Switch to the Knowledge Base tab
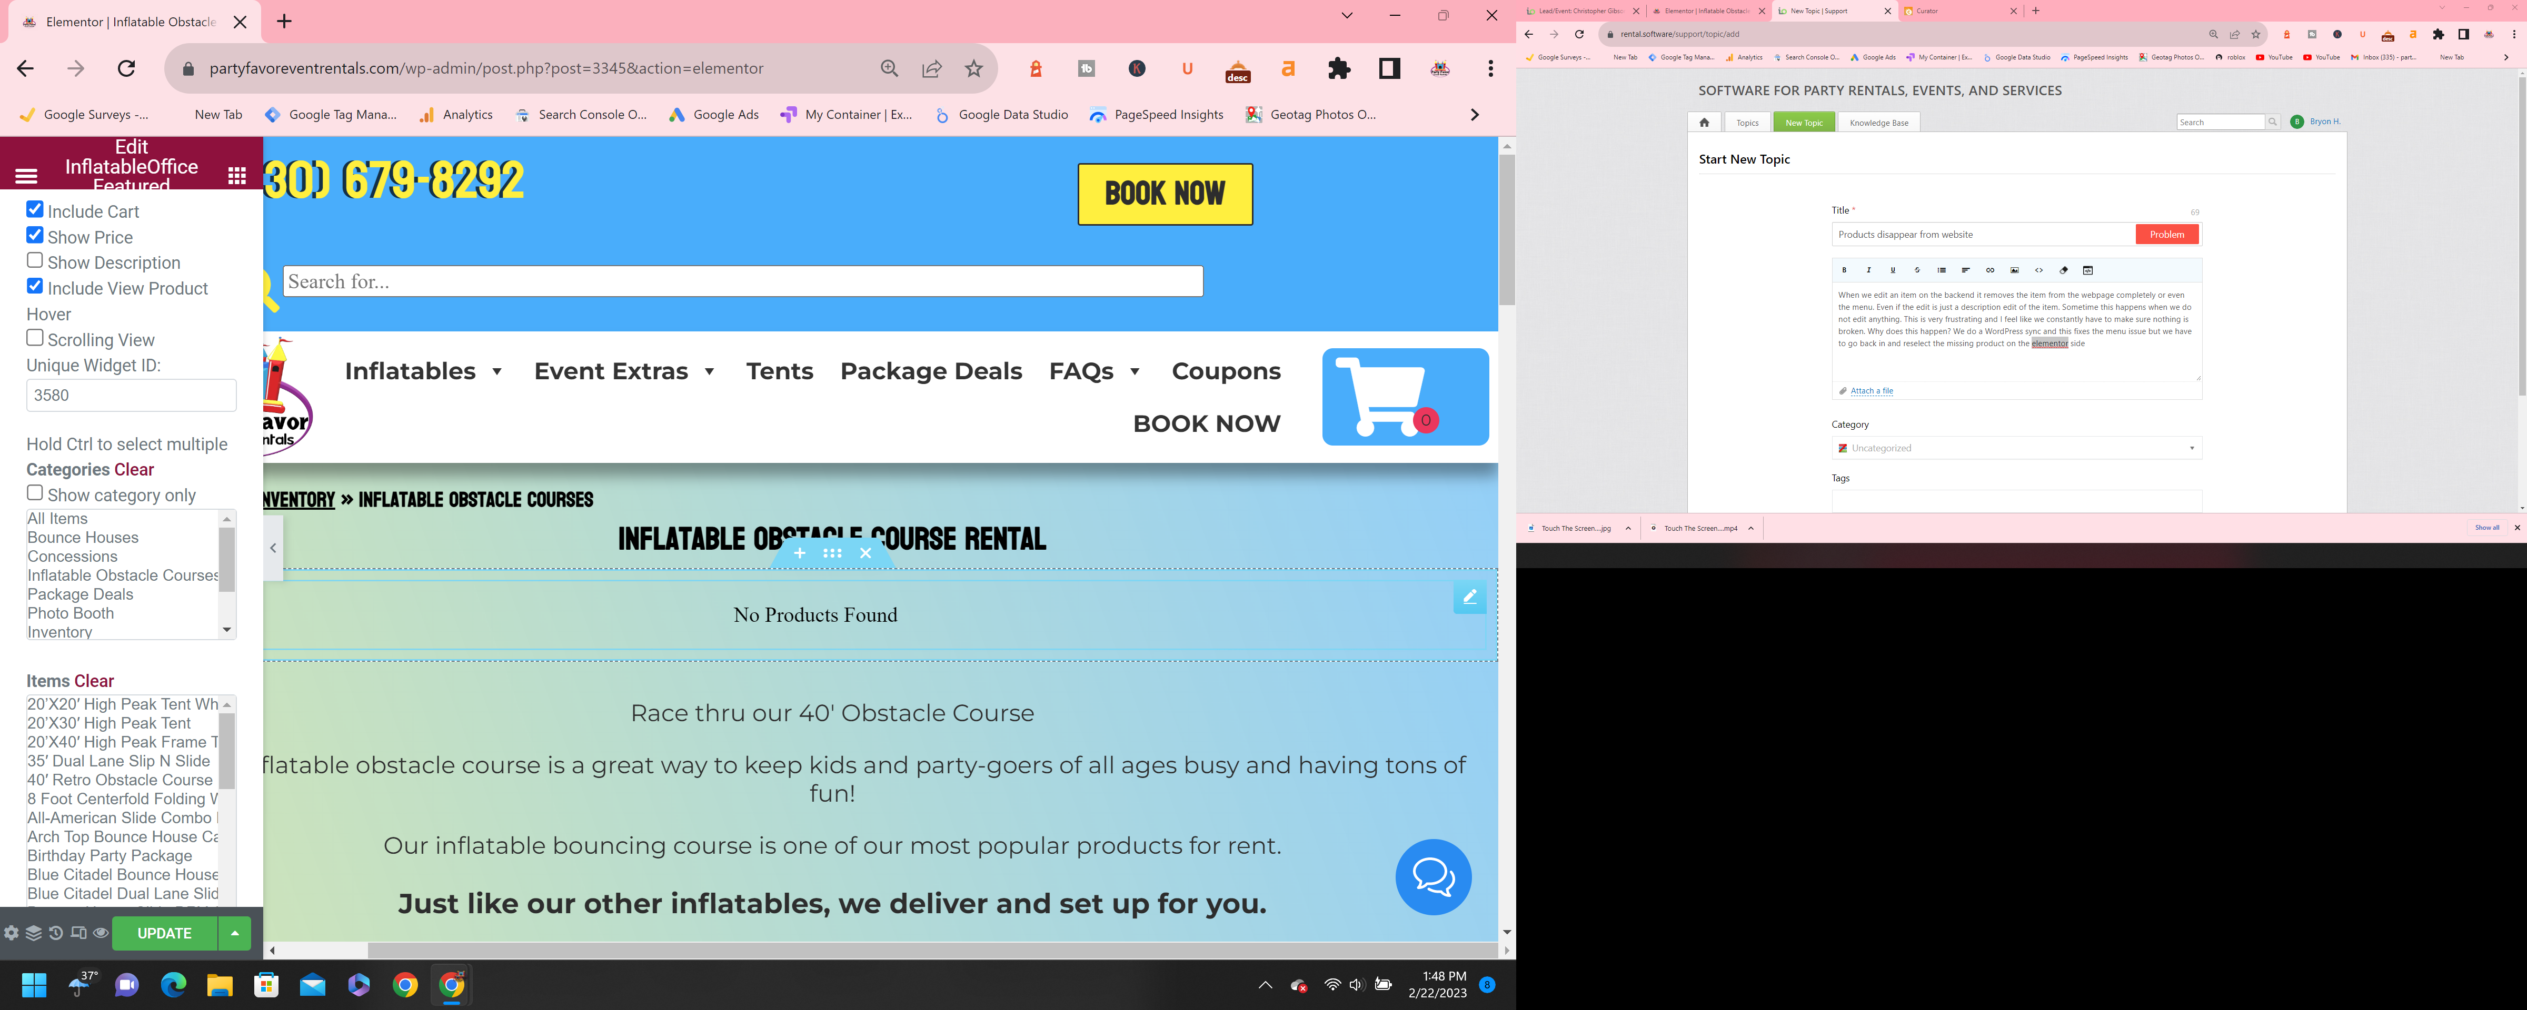The height and width of the screenshot is (1010, 2527). tap(1878, 123)
